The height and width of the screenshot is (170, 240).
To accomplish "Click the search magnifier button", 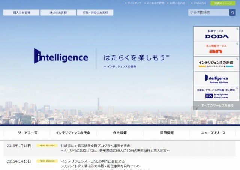I will pyautogui.click(x=232, y=12).
